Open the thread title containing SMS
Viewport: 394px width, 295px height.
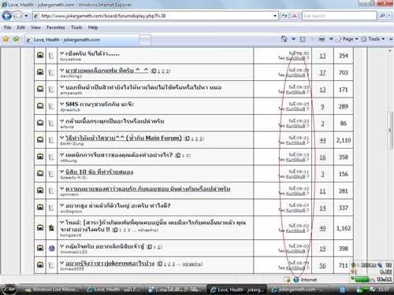pyautogui.click(x=99, y=104)
